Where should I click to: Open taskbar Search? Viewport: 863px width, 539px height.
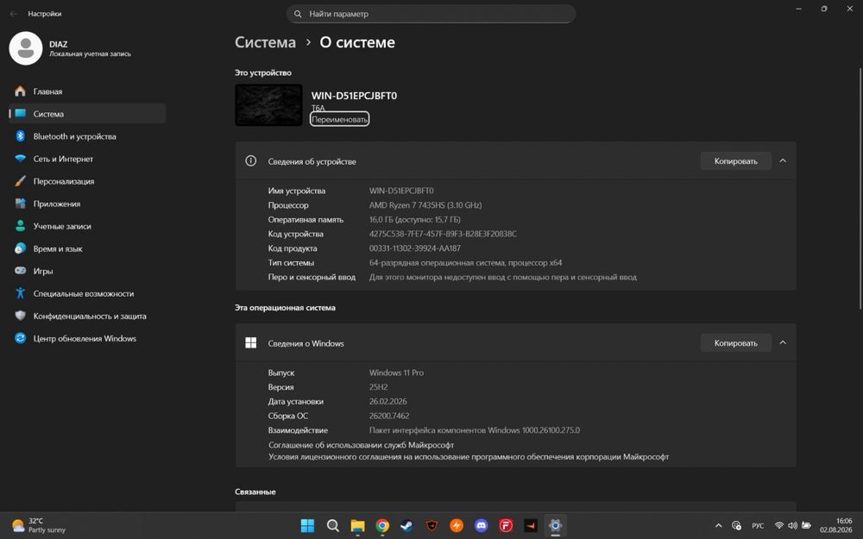click(x=332, y=526)
